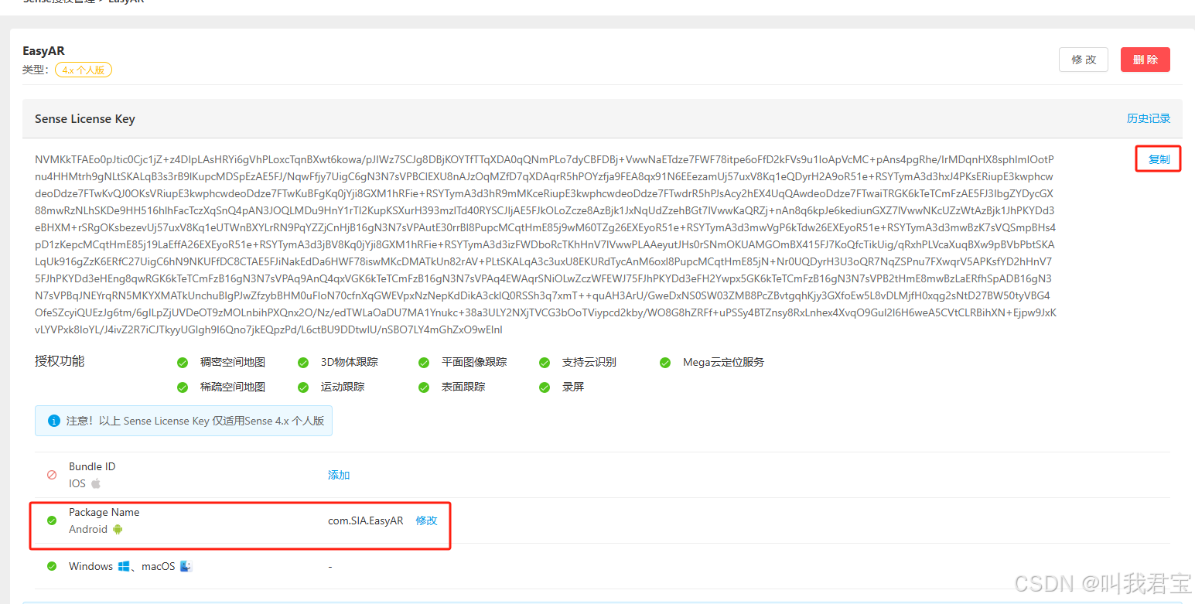Click the green check beside 稀疏空间地图
1195x604 pixels.
[183, 387]
